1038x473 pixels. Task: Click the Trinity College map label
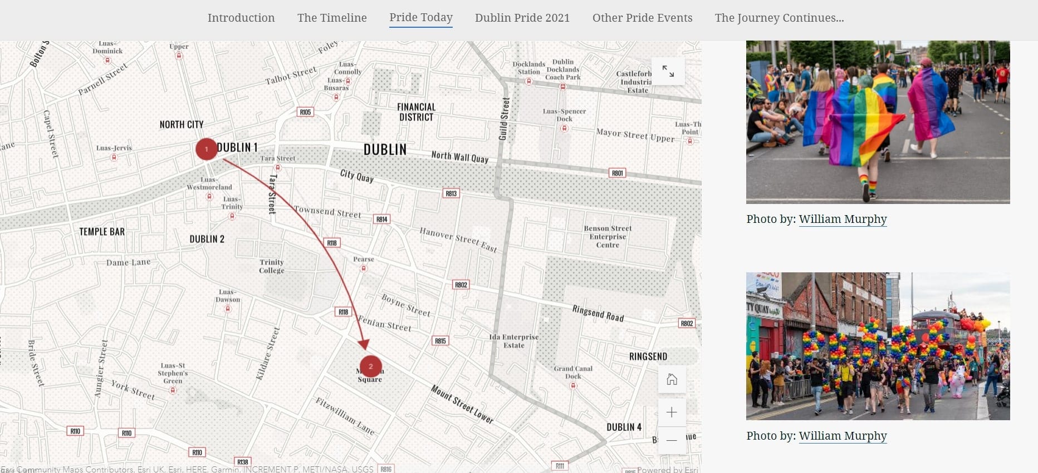pos(272,266)
